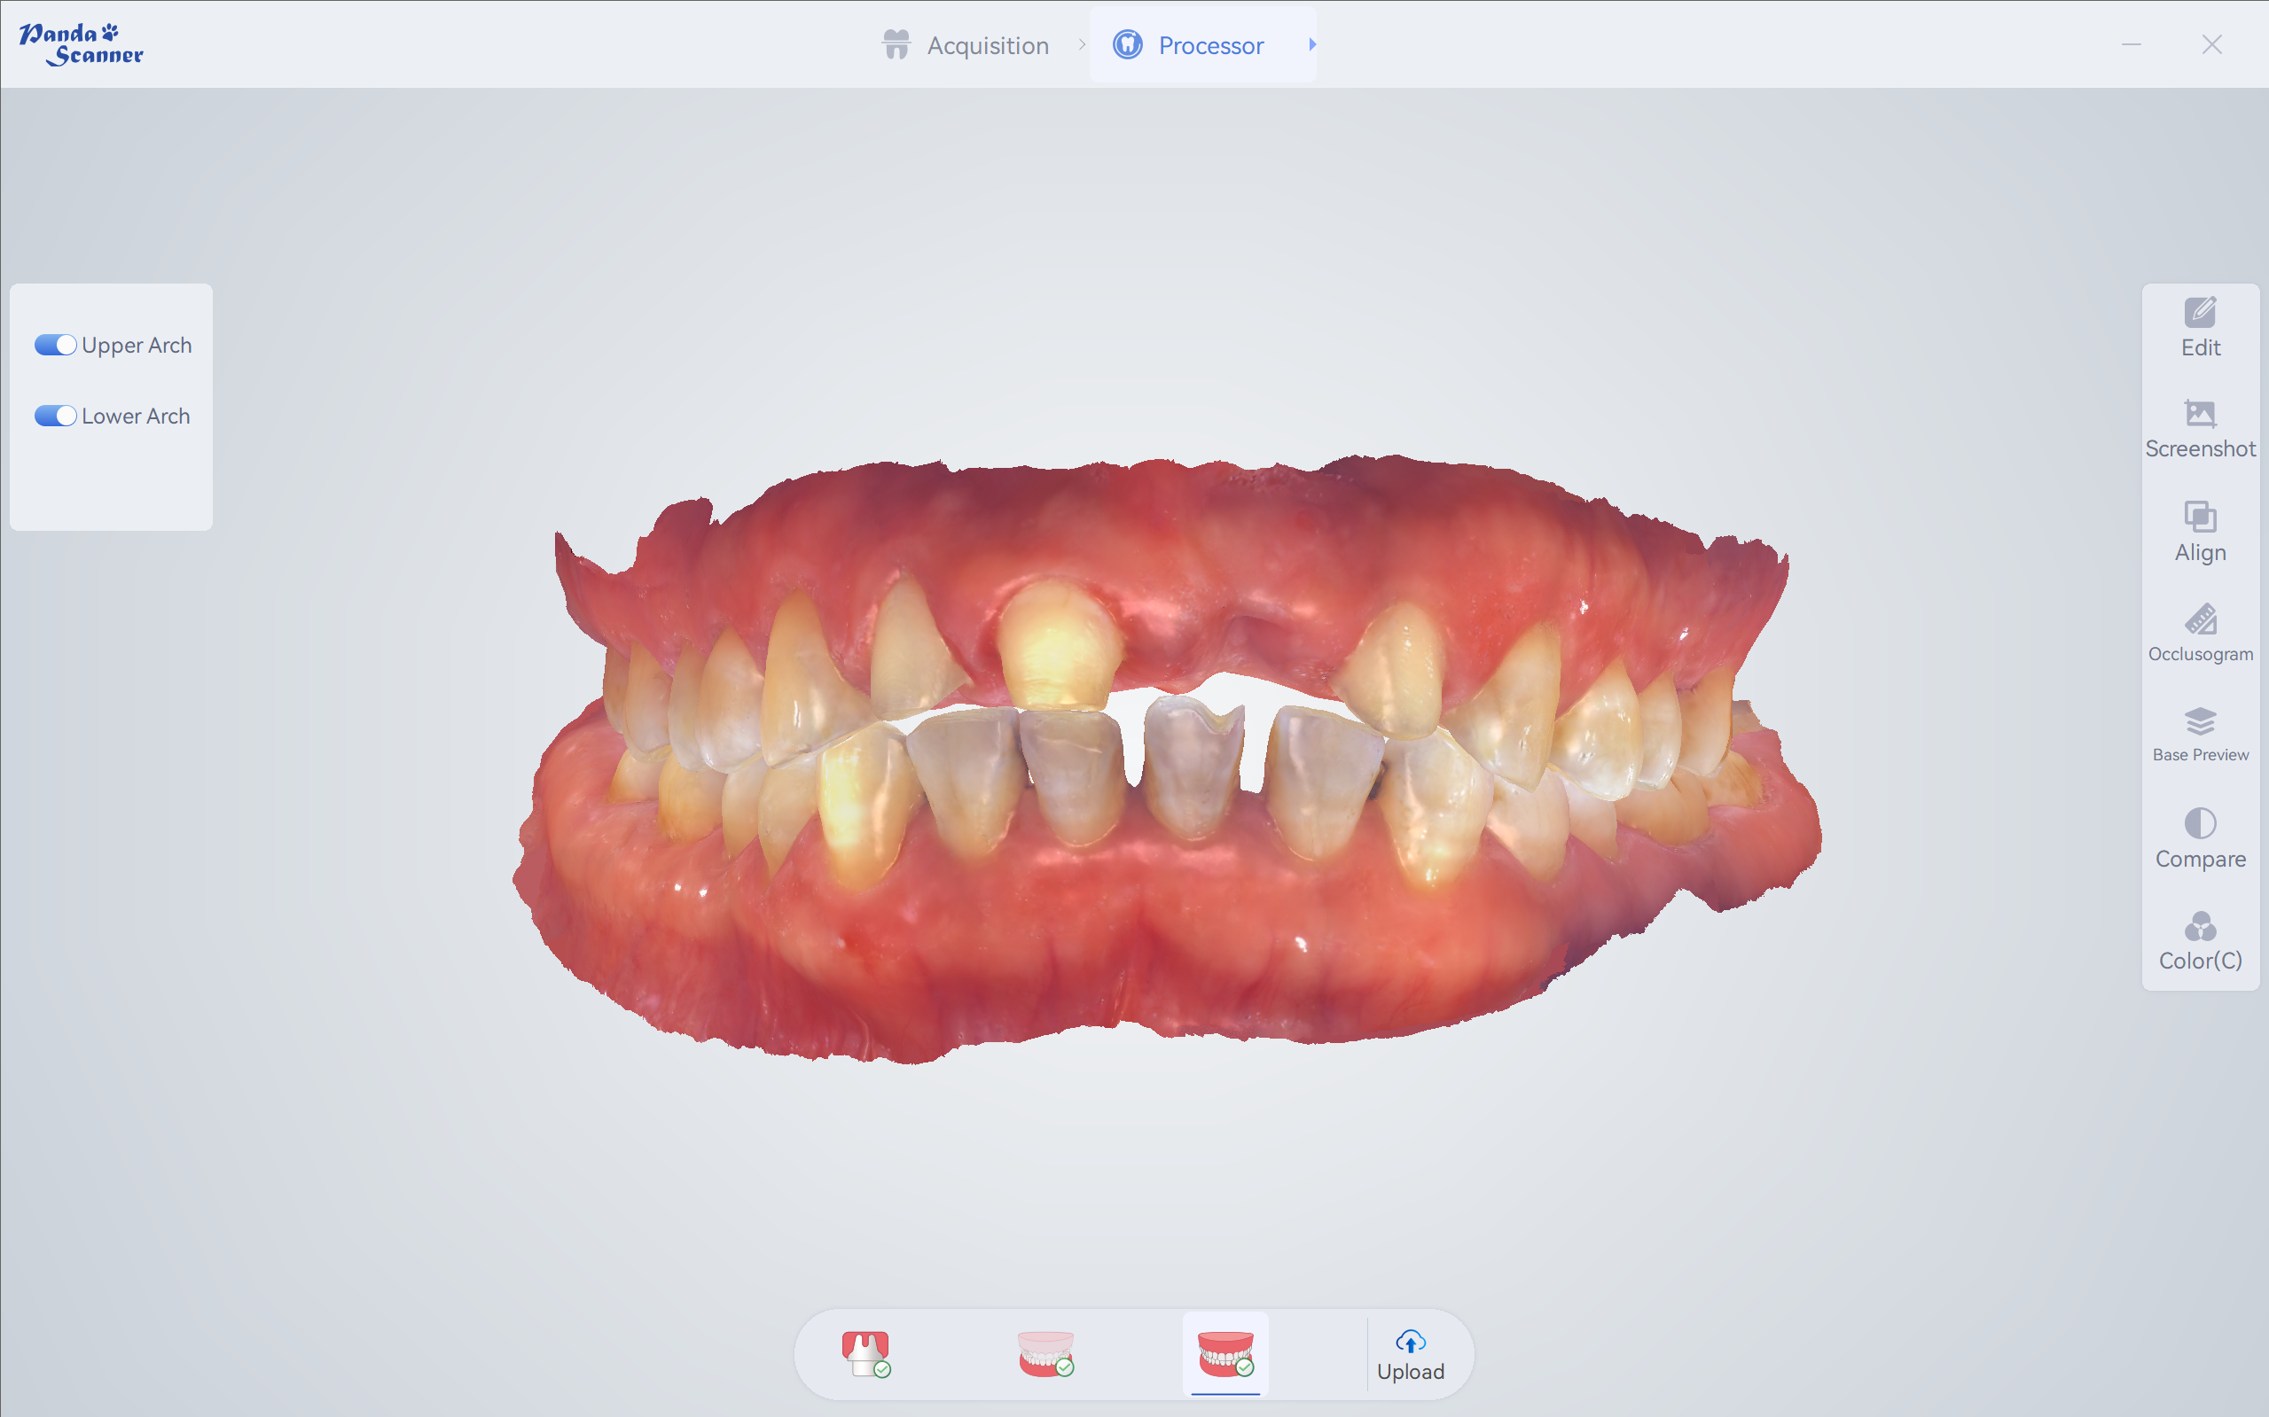Screen dimensions: 2269x1417
Task: Click the chevron between Acquisition and Processor
Action: 1082,44
